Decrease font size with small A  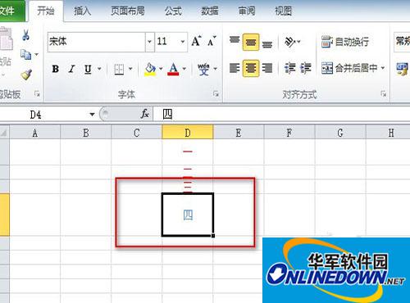[212, 42]
